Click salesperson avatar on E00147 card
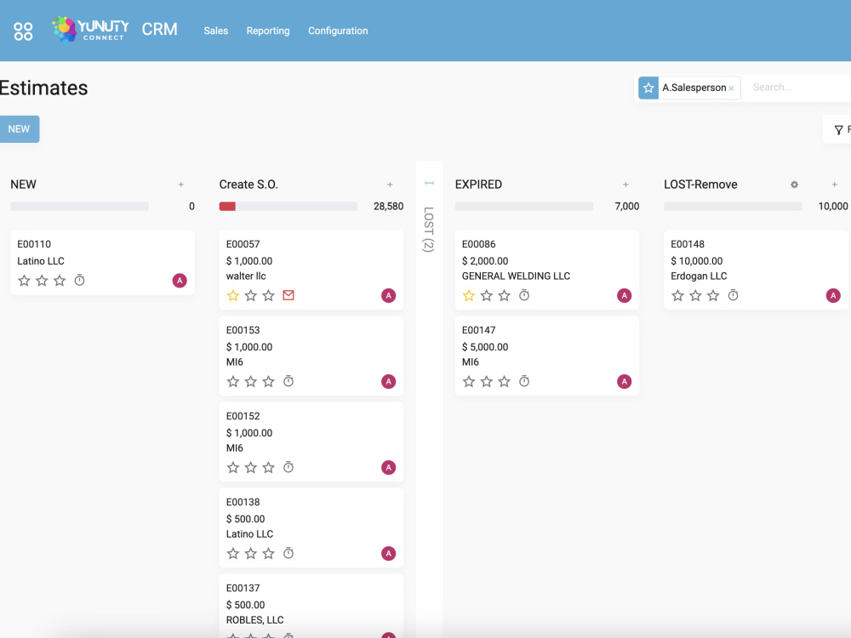Viewport: 851px width, 638px height. click(x=624, y=381)
